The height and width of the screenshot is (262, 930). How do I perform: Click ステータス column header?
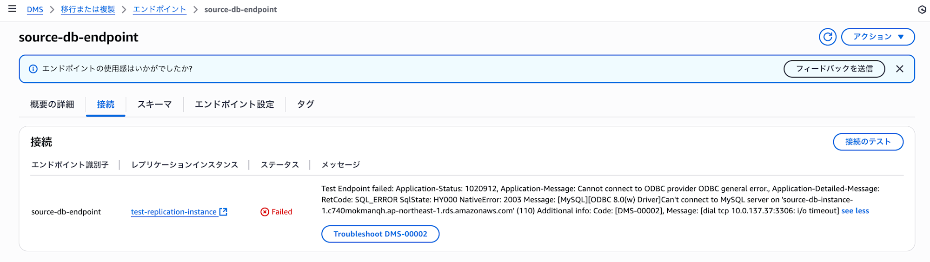pos(279,165)
